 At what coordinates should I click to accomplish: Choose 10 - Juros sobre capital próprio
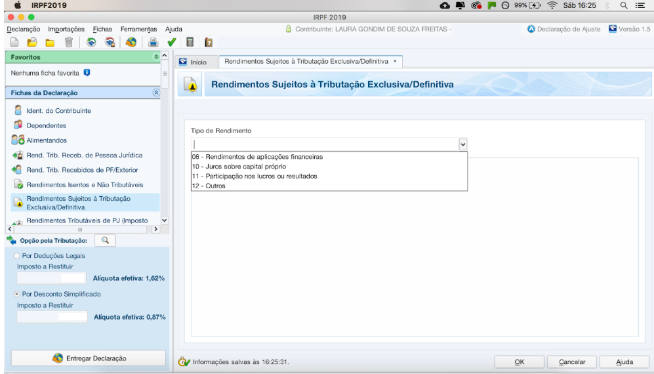(329, 167)
